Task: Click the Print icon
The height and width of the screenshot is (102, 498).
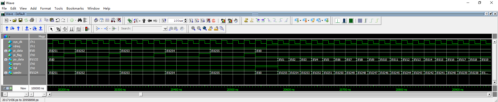Action: 32,20
